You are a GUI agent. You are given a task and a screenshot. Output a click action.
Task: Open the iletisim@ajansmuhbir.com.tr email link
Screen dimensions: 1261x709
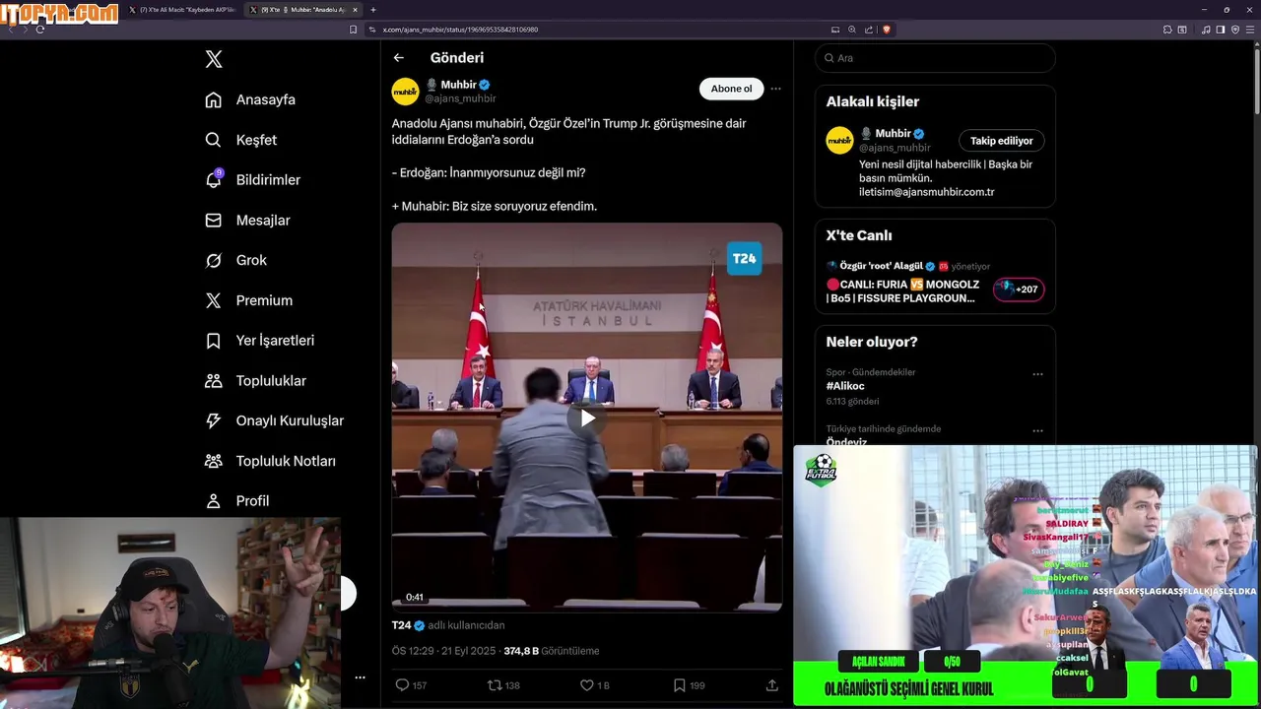pyautogui.click(x=926, y=192)
